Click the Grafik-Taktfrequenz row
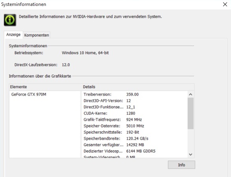This screenshot has width=231, height=177. [135, 120]
